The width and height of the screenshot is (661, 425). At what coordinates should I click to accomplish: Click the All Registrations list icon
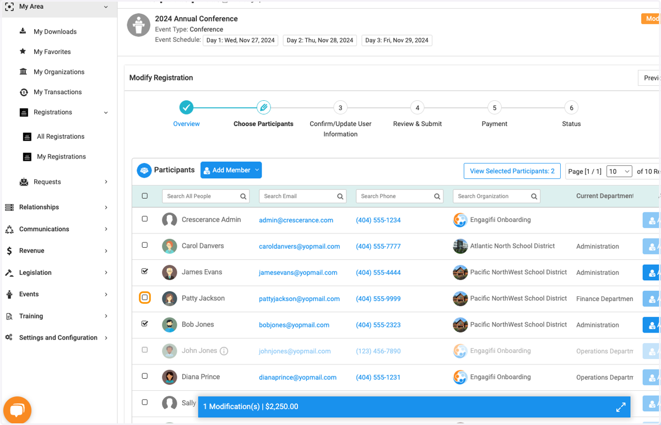click(x=27, y=137)
